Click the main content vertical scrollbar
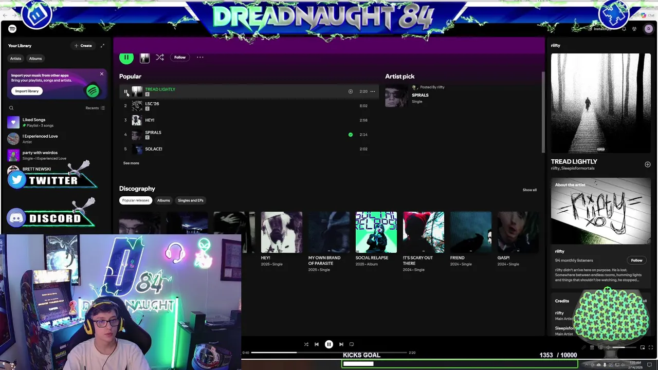The width and height of the screenshot is (658, 370). pos(542,112)
